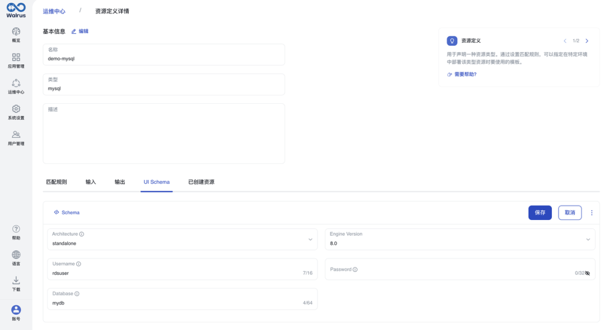
Task: Click the 类型 field with mysql
Action: tap(164, 85)
